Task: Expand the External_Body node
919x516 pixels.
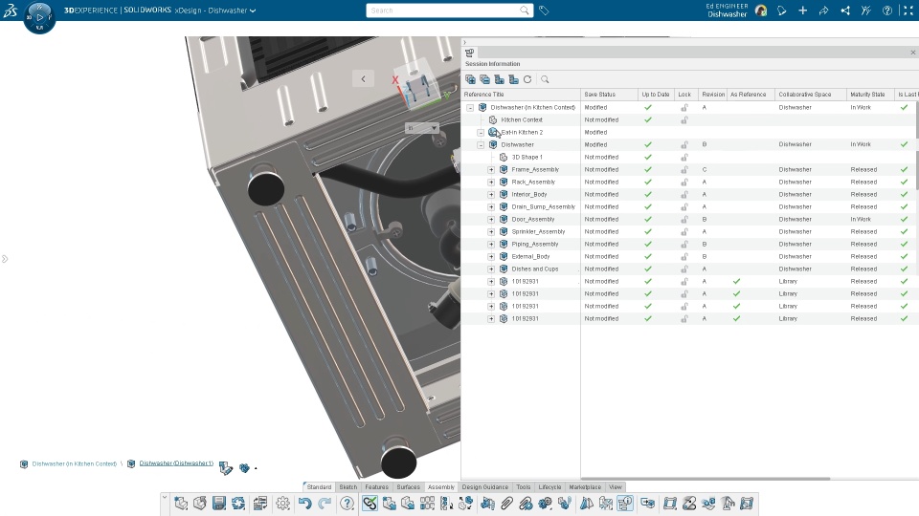Action: 491,257
